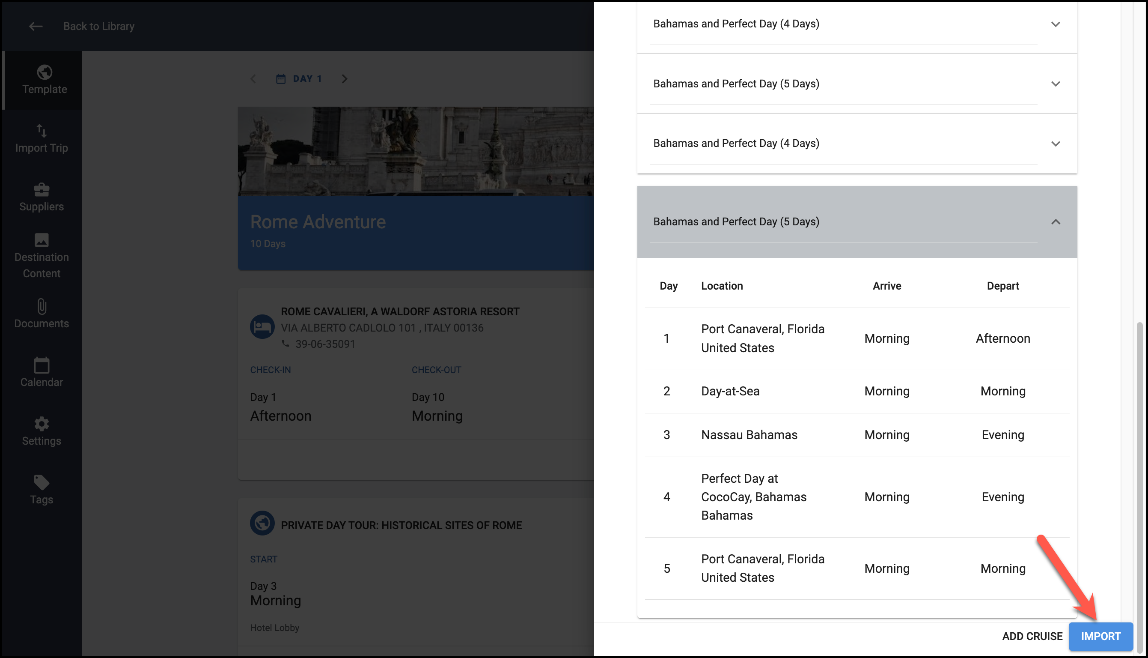The height and width of the screenshot is (658, 1148).
Task: Select day 5 Port Canaveral, Florida row
Action: [857, 568]
